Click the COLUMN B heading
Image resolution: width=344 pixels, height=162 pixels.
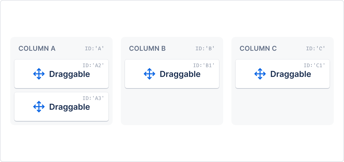[147, 48]
